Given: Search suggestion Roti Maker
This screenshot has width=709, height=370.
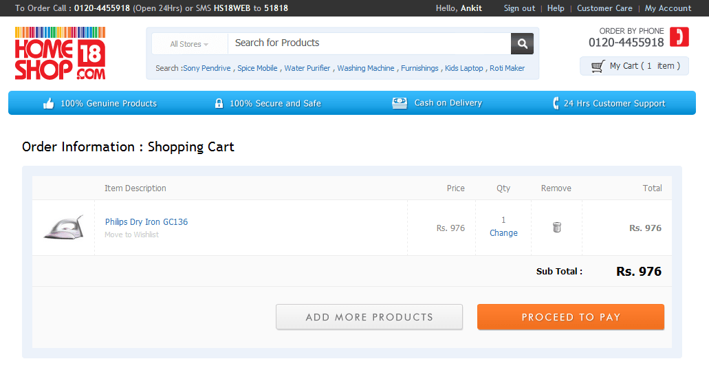Looking at the screenshot, I should [508, 68].
